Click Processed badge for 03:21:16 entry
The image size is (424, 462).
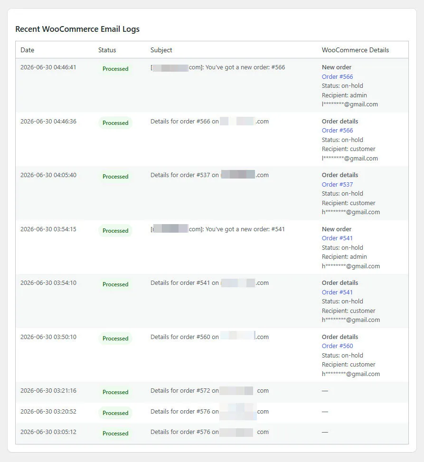coord(115,392)
